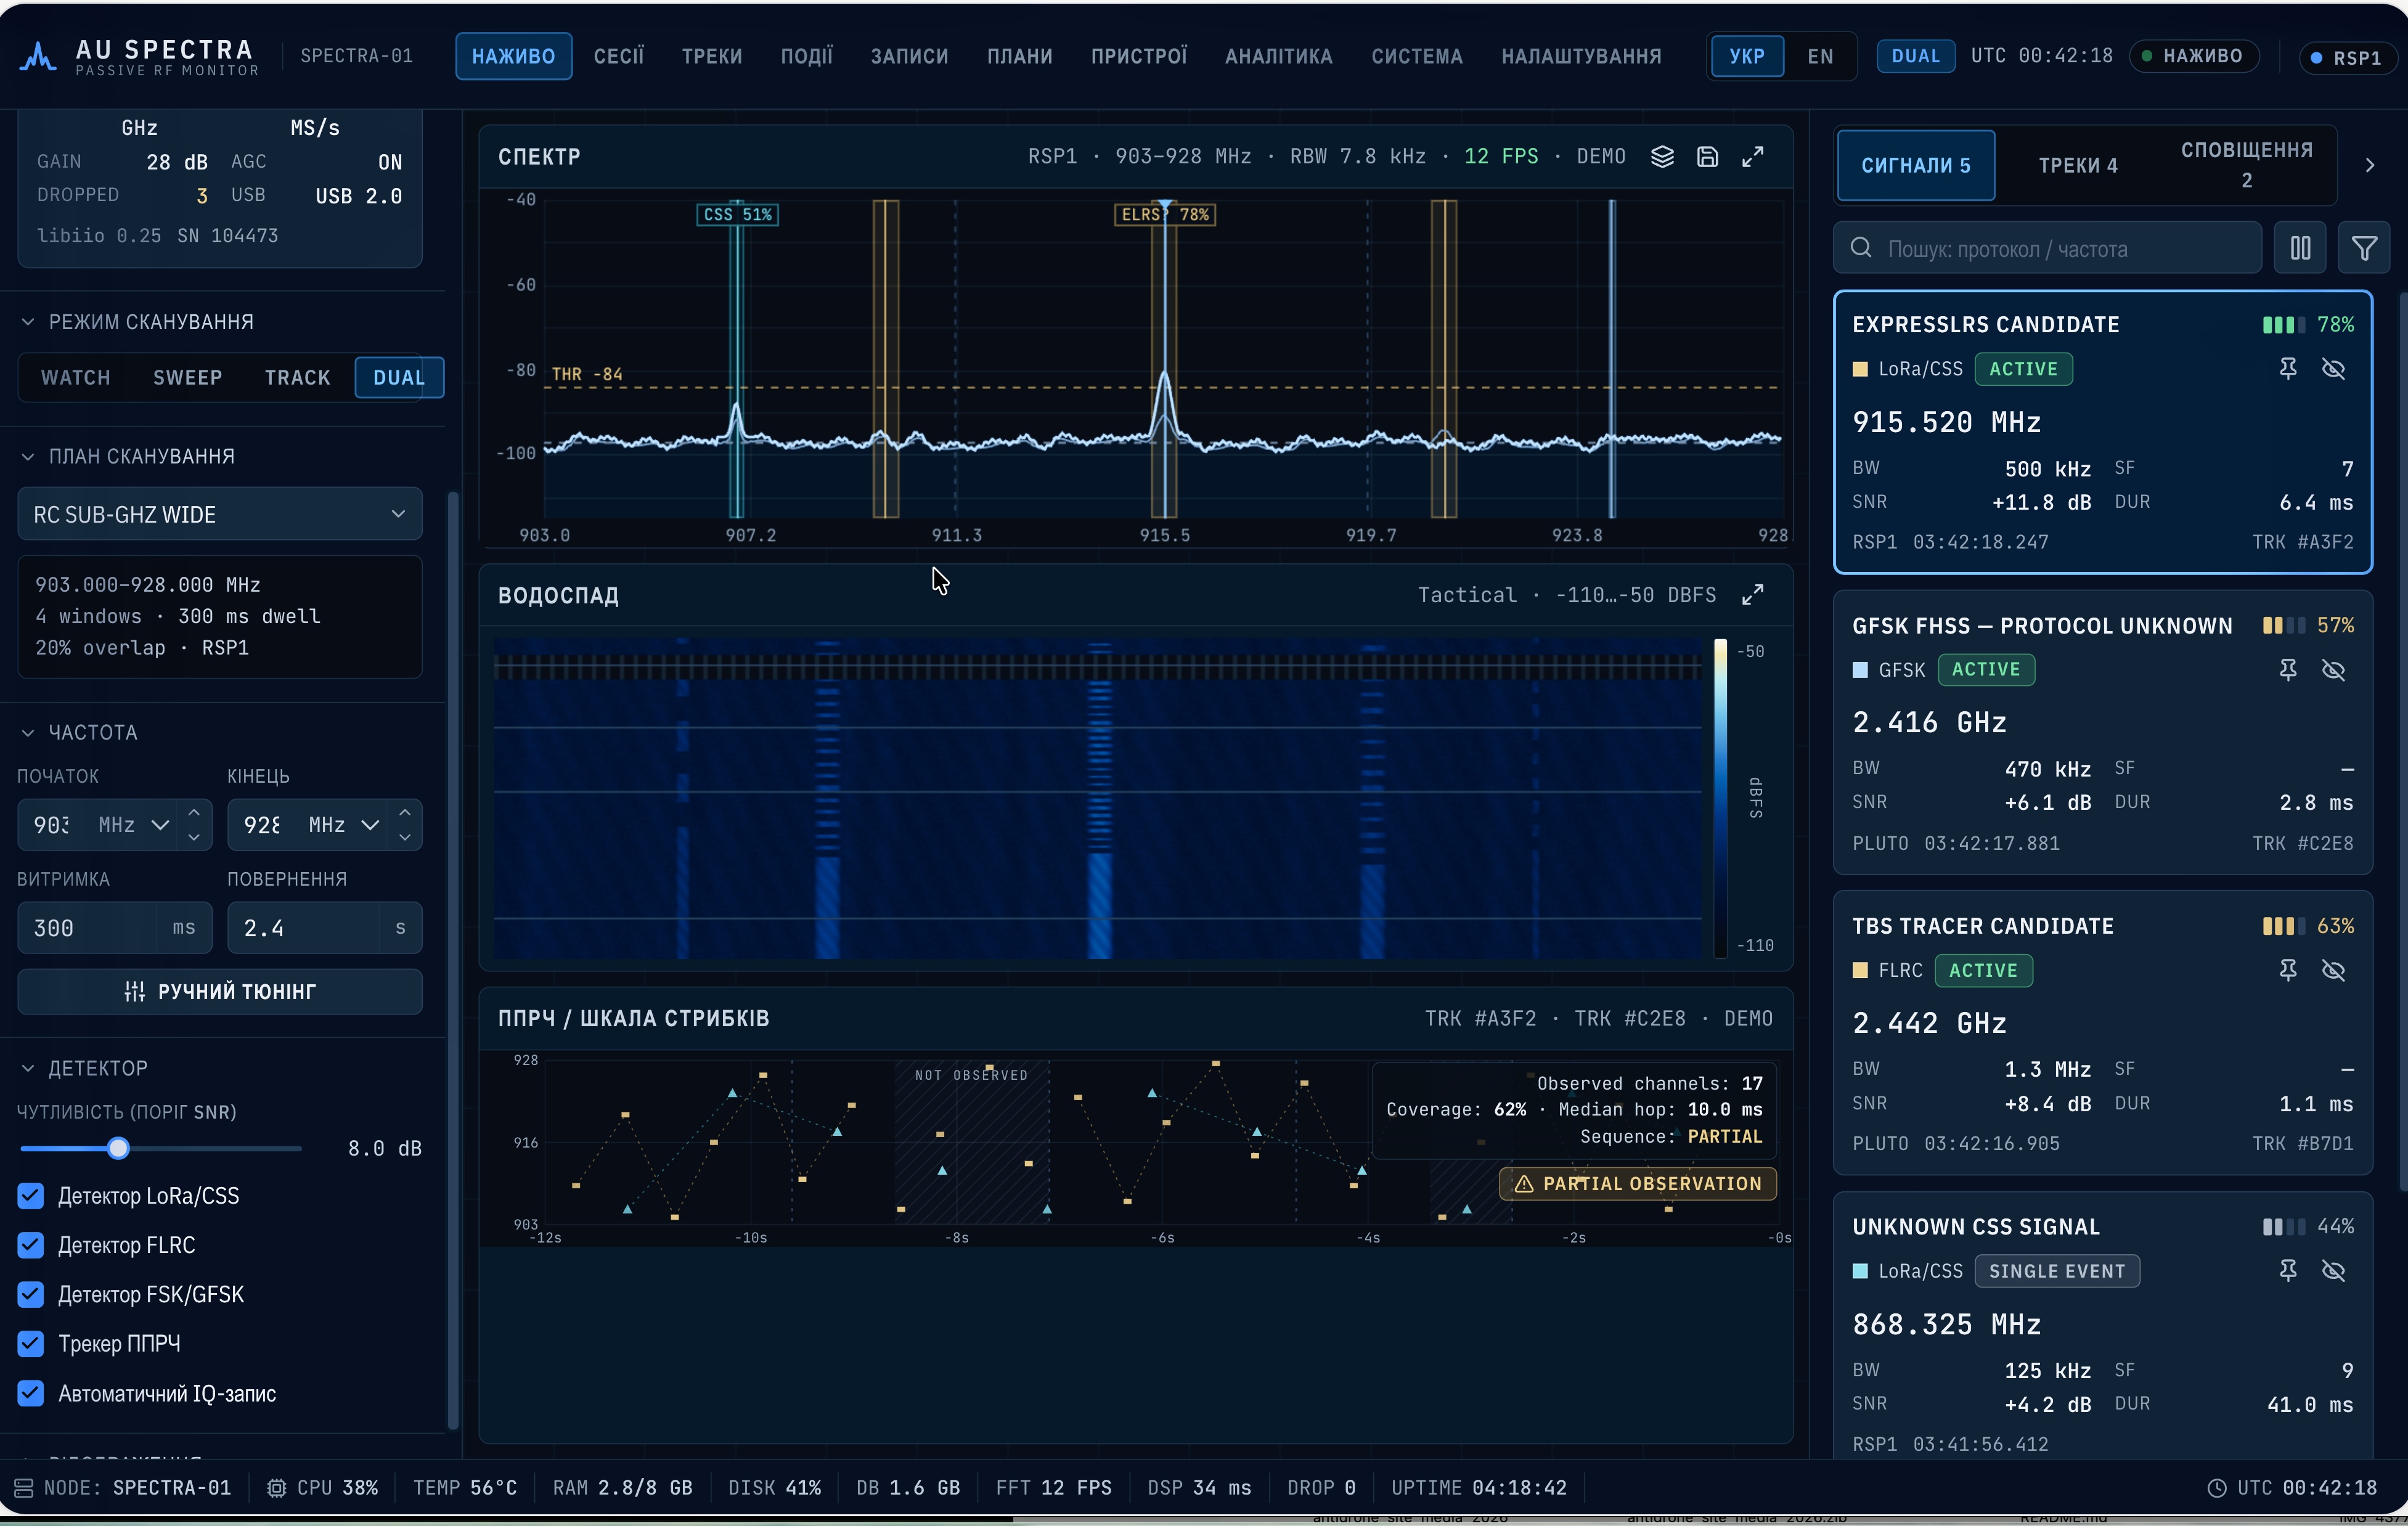Viewport: 2408px width, 1526px height.
Task: Click the search magnifier icon
Action: coord(1861,248)
